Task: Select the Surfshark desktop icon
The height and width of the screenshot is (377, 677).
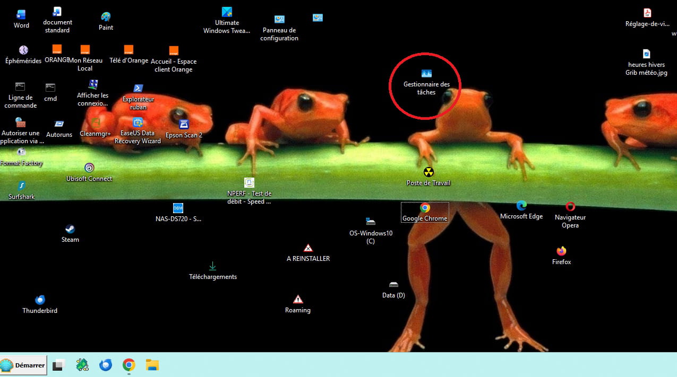Action: coord(21,186)
